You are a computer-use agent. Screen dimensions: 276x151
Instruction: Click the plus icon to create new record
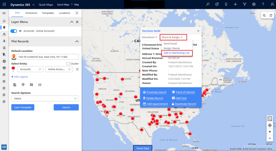click(235, 4)
